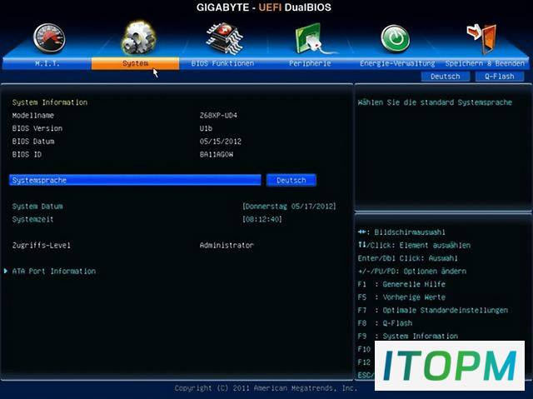
Task: Click the Speichern & Beenden door icon
Action: [481, 38]
